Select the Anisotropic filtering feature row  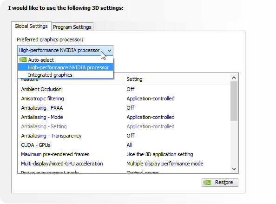click(x=124, y=99)
